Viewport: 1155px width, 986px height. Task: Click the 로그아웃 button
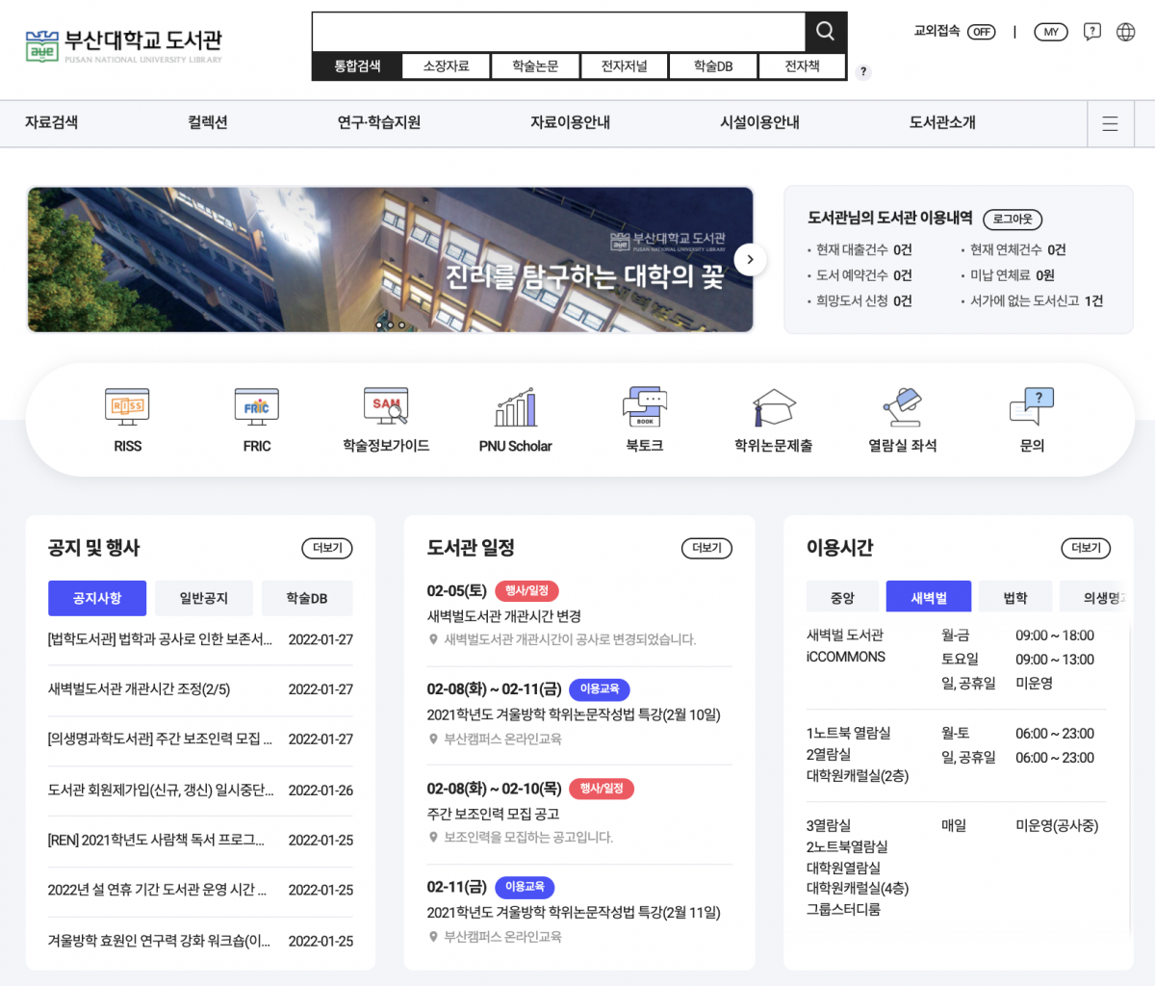(x=1012, y=220)
